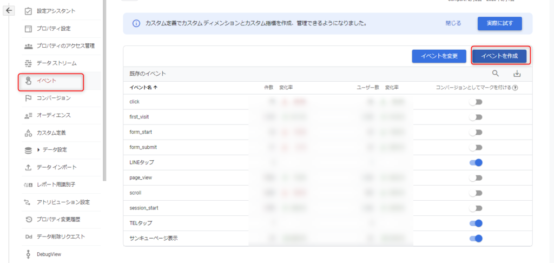Disable conversion for LINEタップ event
The image size is (554, 263).
476,162
